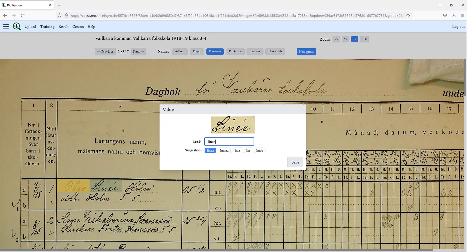Viewport: 467px width, 252px height.
Task: Select the Forename name type
Action: pos(215,52)
